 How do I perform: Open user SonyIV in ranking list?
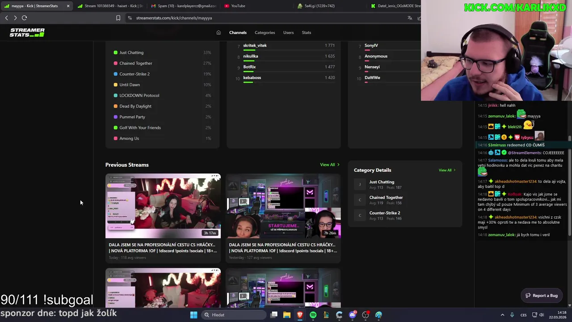(371, 45)
